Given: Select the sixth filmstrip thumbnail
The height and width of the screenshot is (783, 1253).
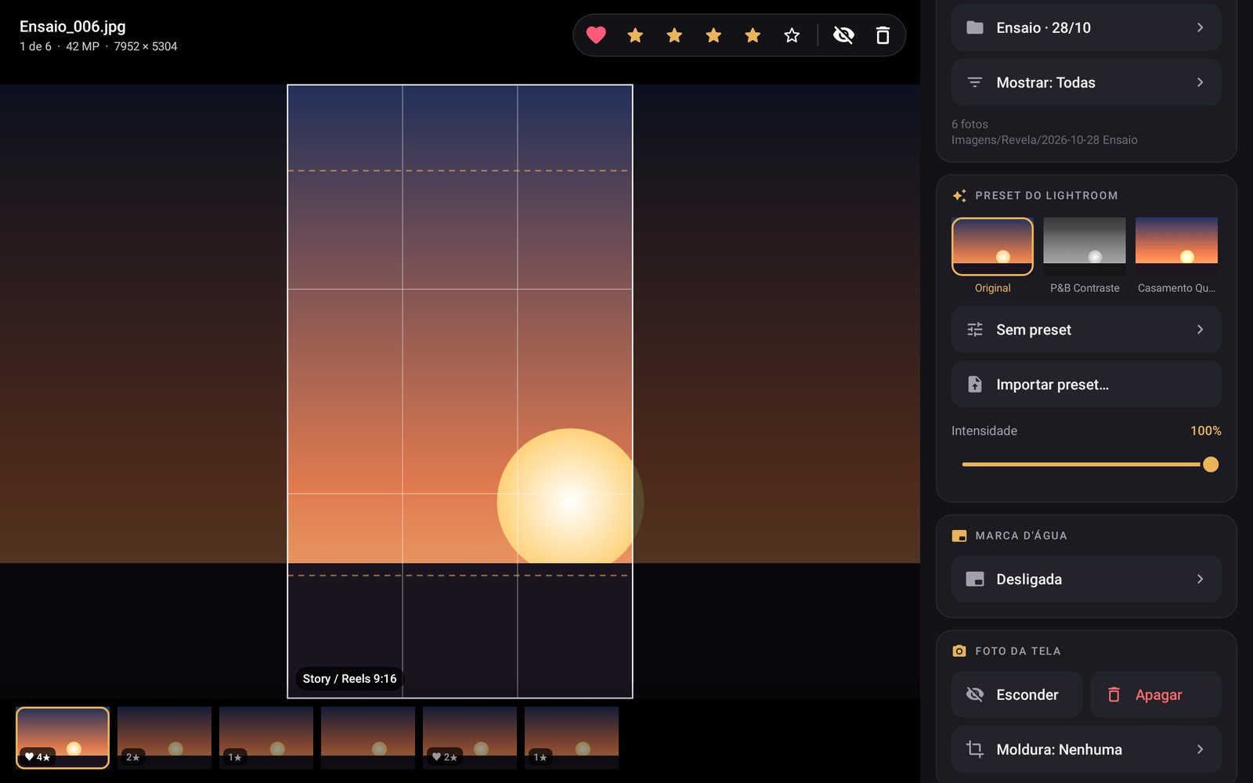Looking at the screenshot, I should 572,738.
